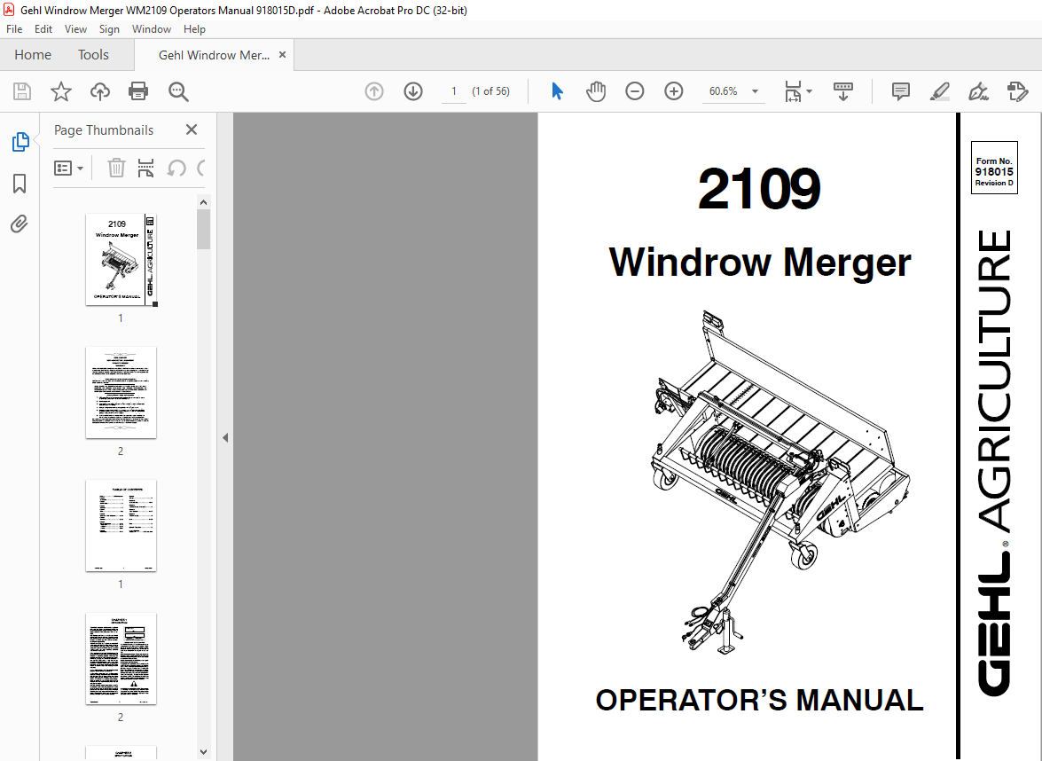Image resolution: width=1042 pixels, height=761 pixels.
Task: Zoom in with plus icon
Action: pos(674,91)
